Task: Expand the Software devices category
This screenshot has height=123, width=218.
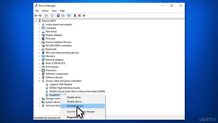Action: (x=39, y=78)
